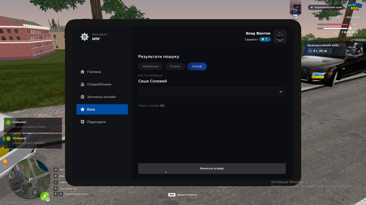Open the Співробітники menu item

(x=102, y=84)
